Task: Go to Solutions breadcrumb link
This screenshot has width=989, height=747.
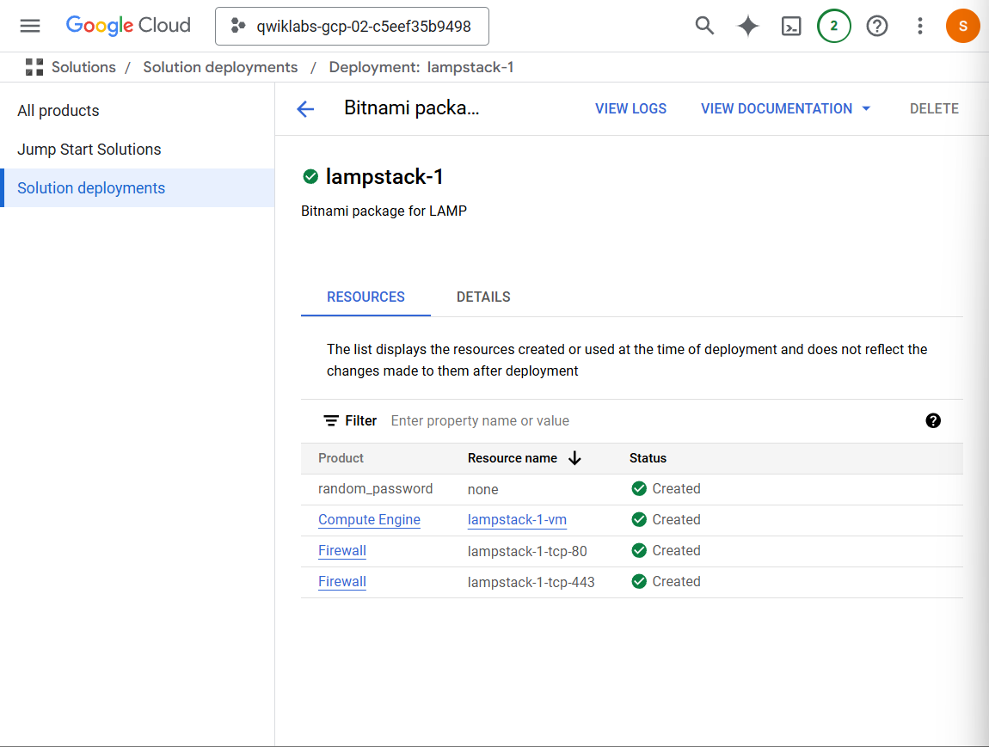Action: [84, 67]
